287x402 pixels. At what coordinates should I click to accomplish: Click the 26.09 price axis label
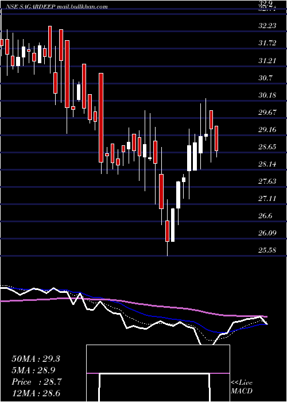(x=267, y=233)
